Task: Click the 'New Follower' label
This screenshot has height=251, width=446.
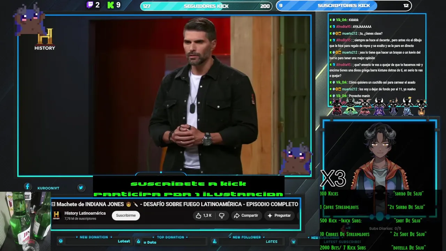Action: (247, 237)
